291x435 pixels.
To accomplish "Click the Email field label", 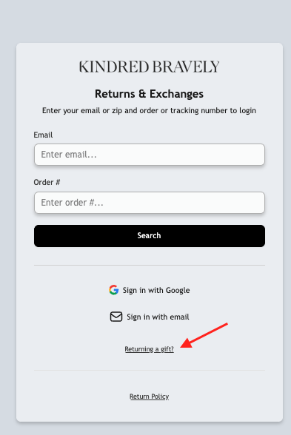I will click(43, 135).
